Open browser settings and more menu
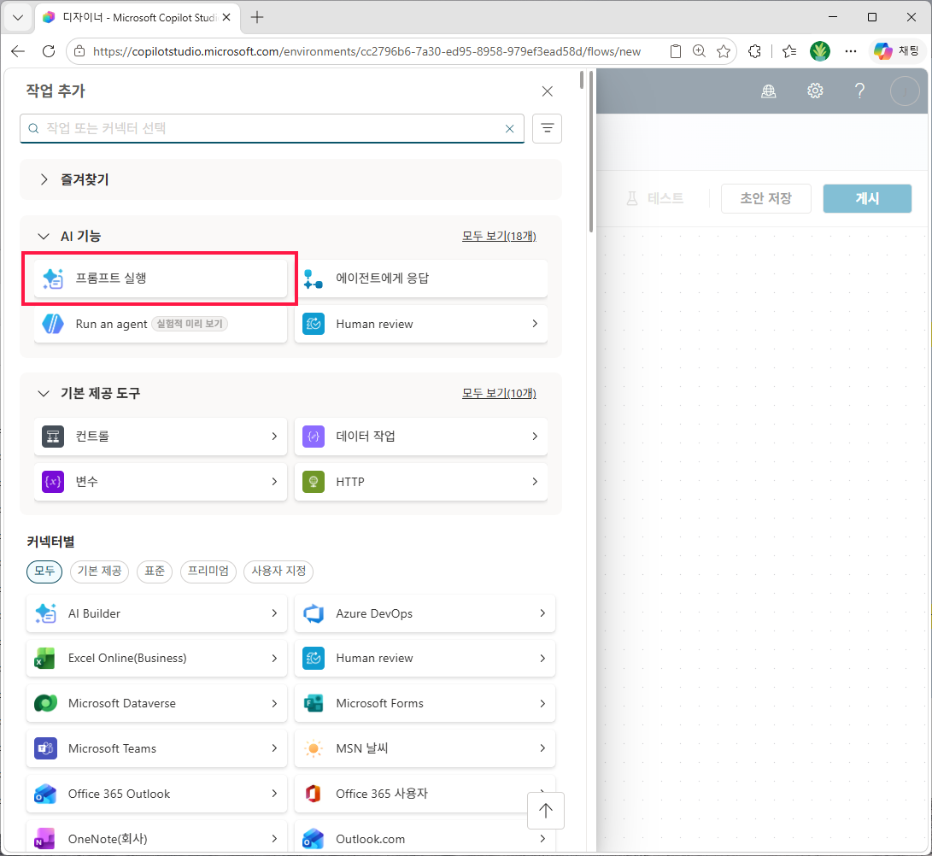The width and height of the screenshot is (932, 856). point(851,51)
